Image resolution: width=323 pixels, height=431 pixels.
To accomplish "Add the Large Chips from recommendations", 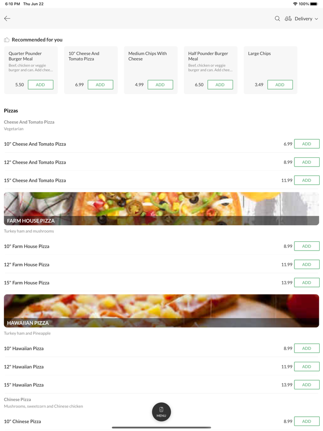I will point(280,84).
